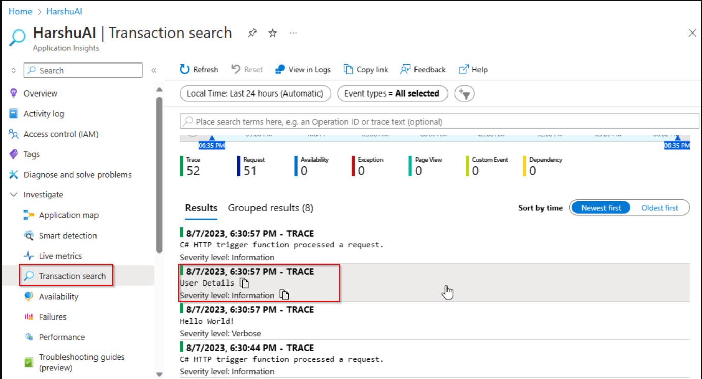The image size is (702, 379).
Task: Toggle the Custom Event count filter
Action: pyautogui.click(x=488, y=166)
